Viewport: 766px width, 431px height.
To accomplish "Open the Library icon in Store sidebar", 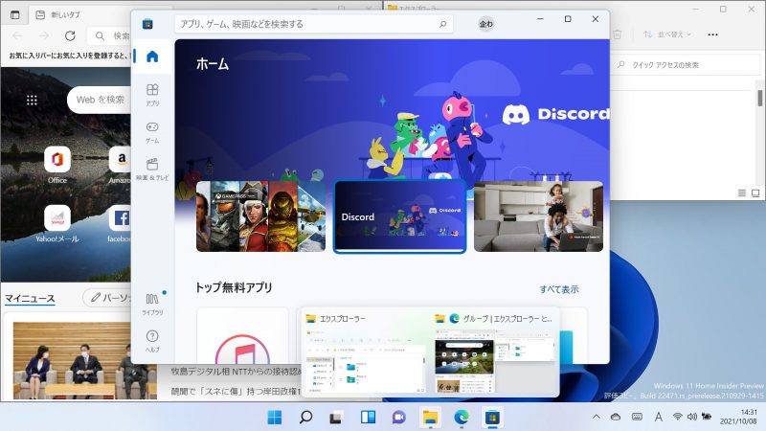I will 152,303.
